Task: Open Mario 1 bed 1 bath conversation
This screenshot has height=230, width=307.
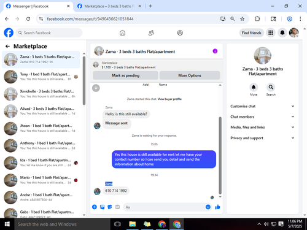Action: pos(41,180)
